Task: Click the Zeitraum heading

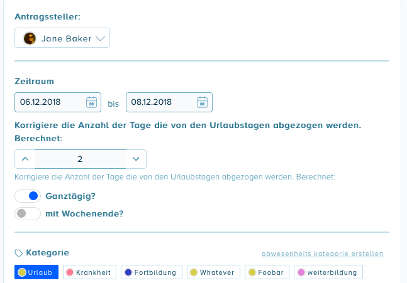Action: point(34,82)
